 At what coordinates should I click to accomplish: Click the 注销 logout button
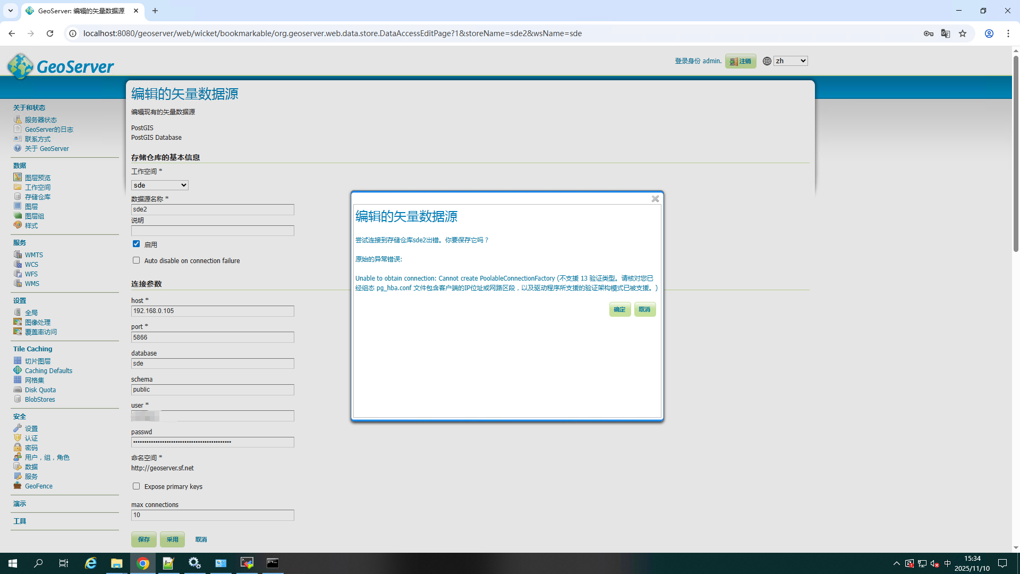tap(740, 61)
